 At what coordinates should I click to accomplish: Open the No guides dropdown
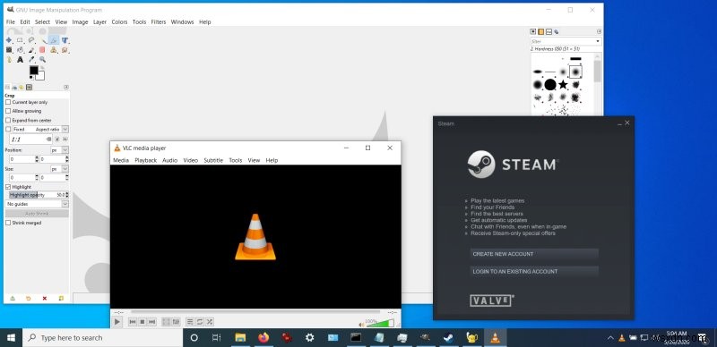(37, 204)
